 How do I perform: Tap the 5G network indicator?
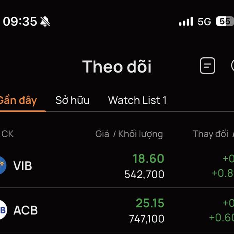coord(204,21)
